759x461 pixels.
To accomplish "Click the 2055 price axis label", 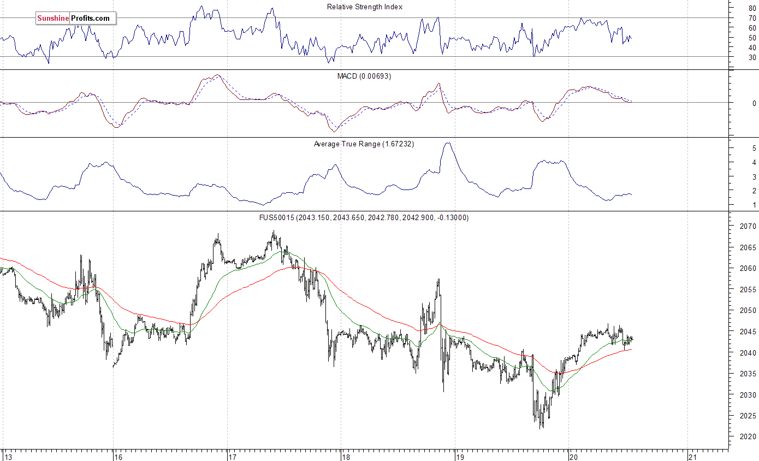I will click(748, 289).
